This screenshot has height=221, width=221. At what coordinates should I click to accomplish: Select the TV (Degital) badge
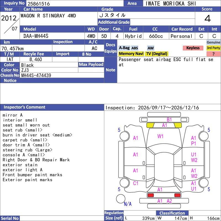tap(157, 54)
